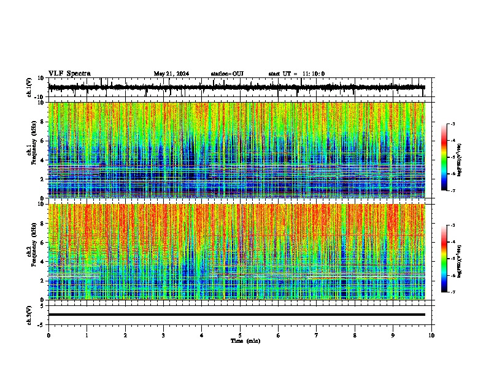This screenshot has width=486, height=376.
Task: Click the date 'May 21, 2024'
Action: 171,74
